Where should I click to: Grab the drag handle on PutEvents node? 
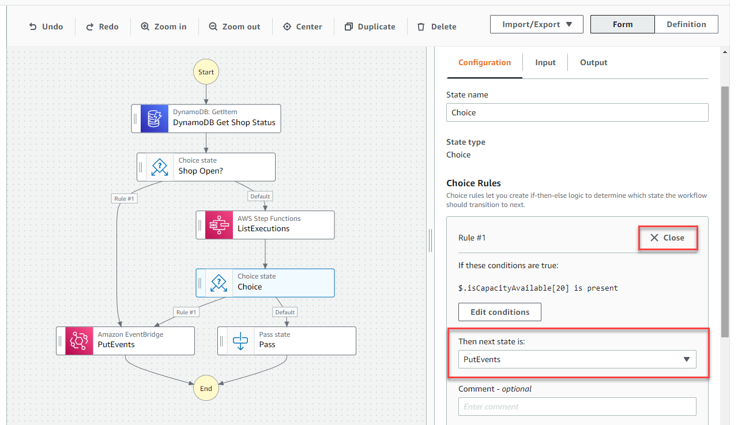60,341
